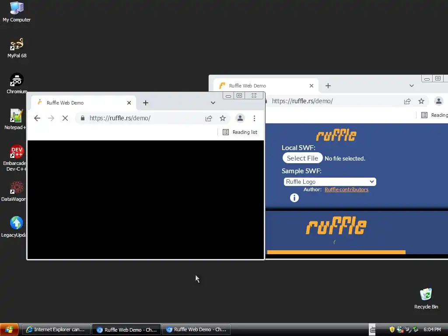
Task: Switch to first Ruffle Web Demo taskbar item
Action: tap(126, 329)
